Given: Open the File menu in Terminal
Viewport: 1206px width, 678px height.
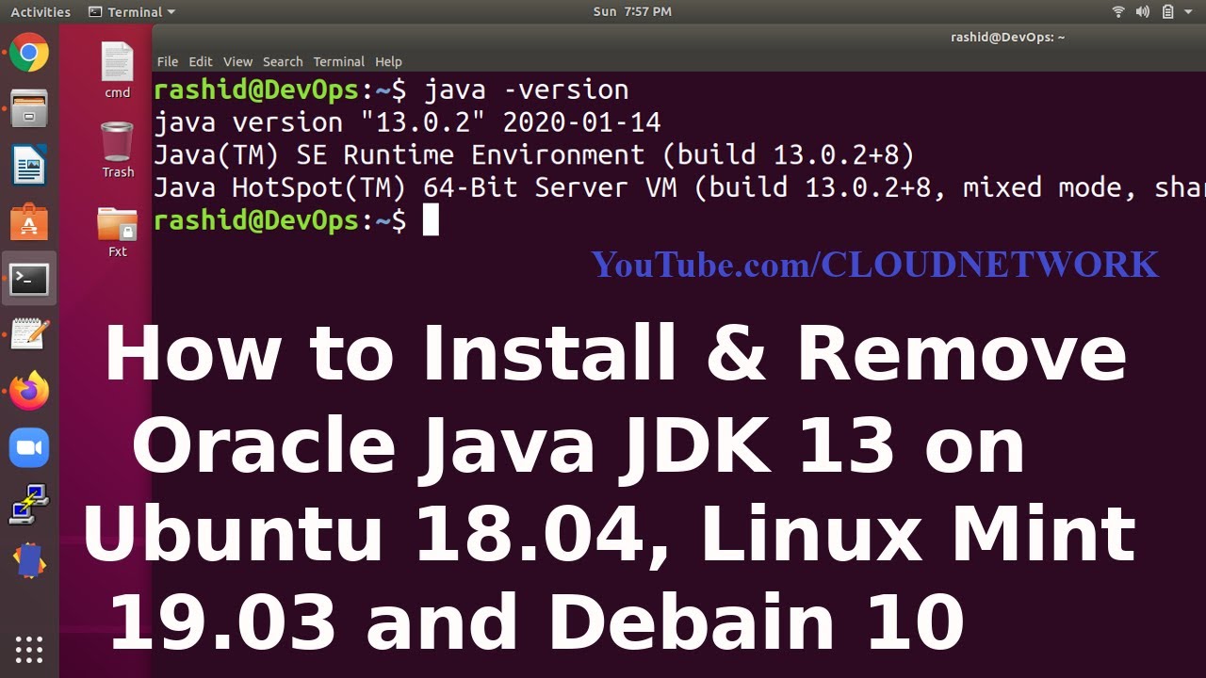Looking at the screenshot, I should 168,61.
